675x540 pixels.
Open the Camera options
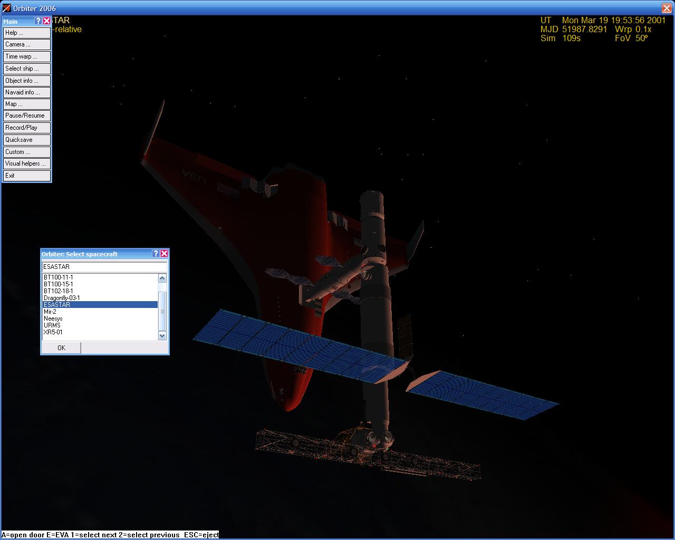click(27, 45)
